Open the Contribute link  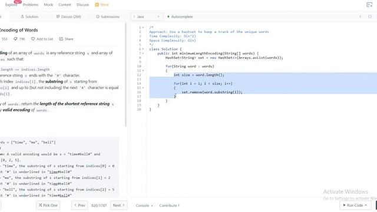169,206
